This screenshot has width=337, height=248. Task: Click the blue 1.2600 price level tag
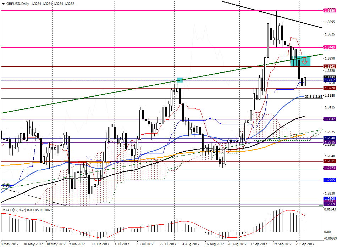coord(330,199)
